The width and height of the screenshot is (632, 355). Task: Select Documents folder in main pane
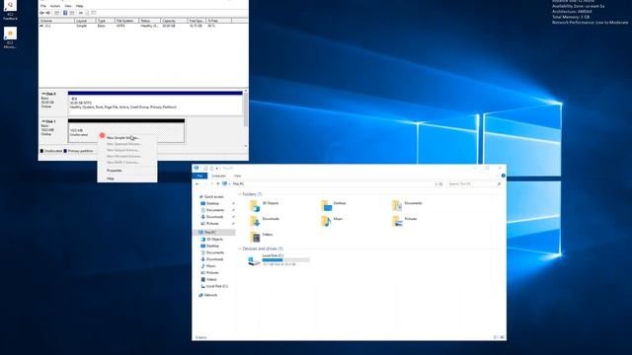point(407,205)
